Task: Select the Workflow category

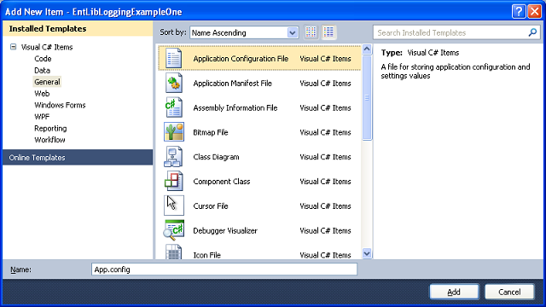Action: point(49,140)
